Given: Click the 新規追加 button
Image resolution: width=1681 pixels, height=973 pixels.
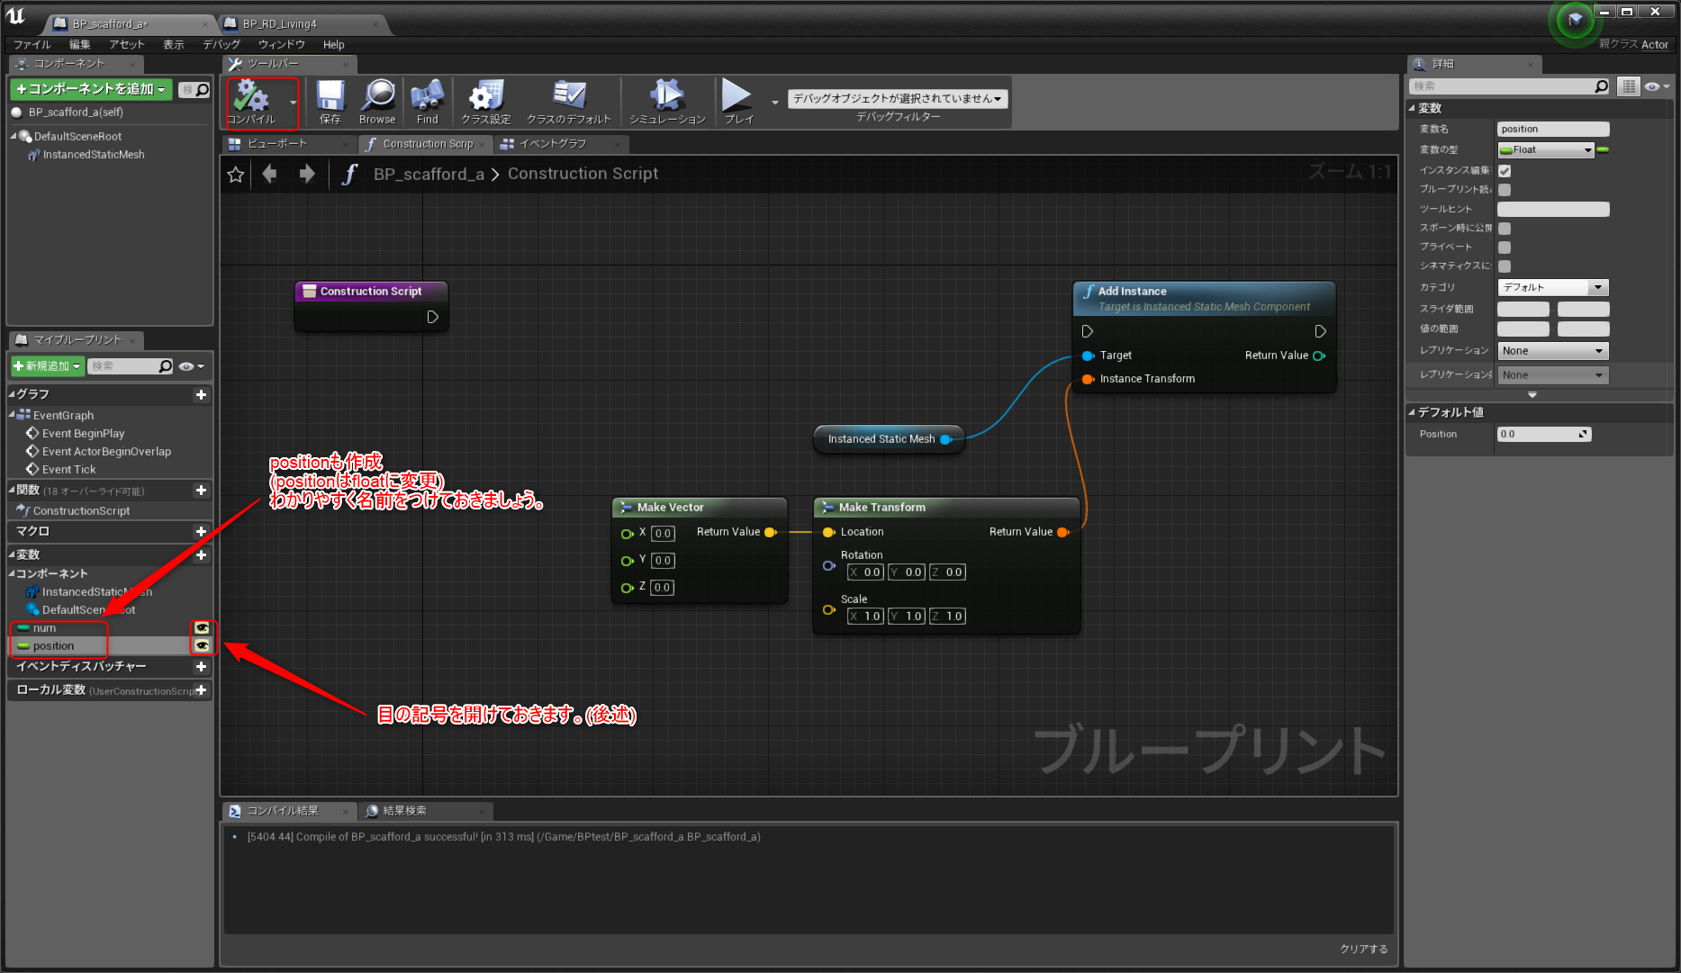Looking at the screenshot, I should [x=48, y=366].
